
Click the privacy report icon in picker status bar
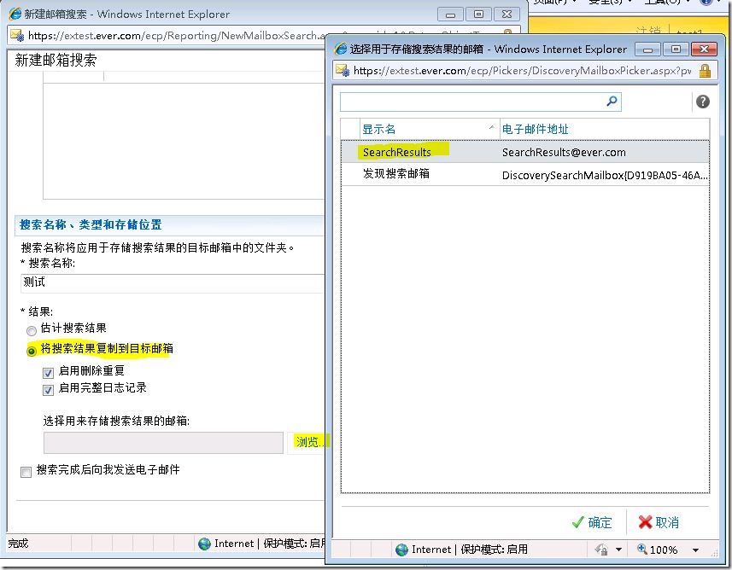point(600,550)
